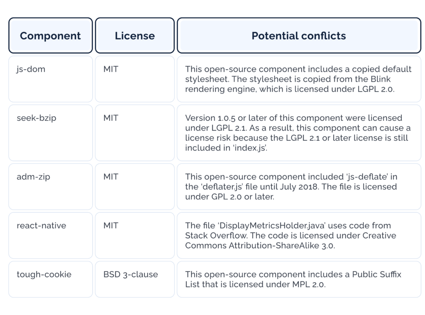Screen dimensions: 425x315
Task: Click the MIT license cell for react-native
Action: click(x=134, y=235)
